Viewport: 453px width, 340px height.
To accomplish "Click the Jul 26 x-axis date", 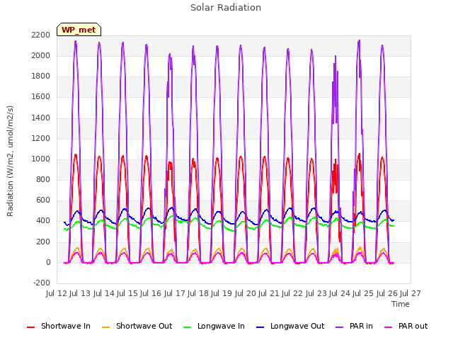I will [387, 293].
